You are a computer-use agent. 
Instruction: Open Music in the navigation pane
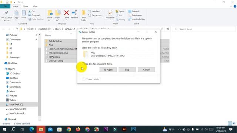12,91
